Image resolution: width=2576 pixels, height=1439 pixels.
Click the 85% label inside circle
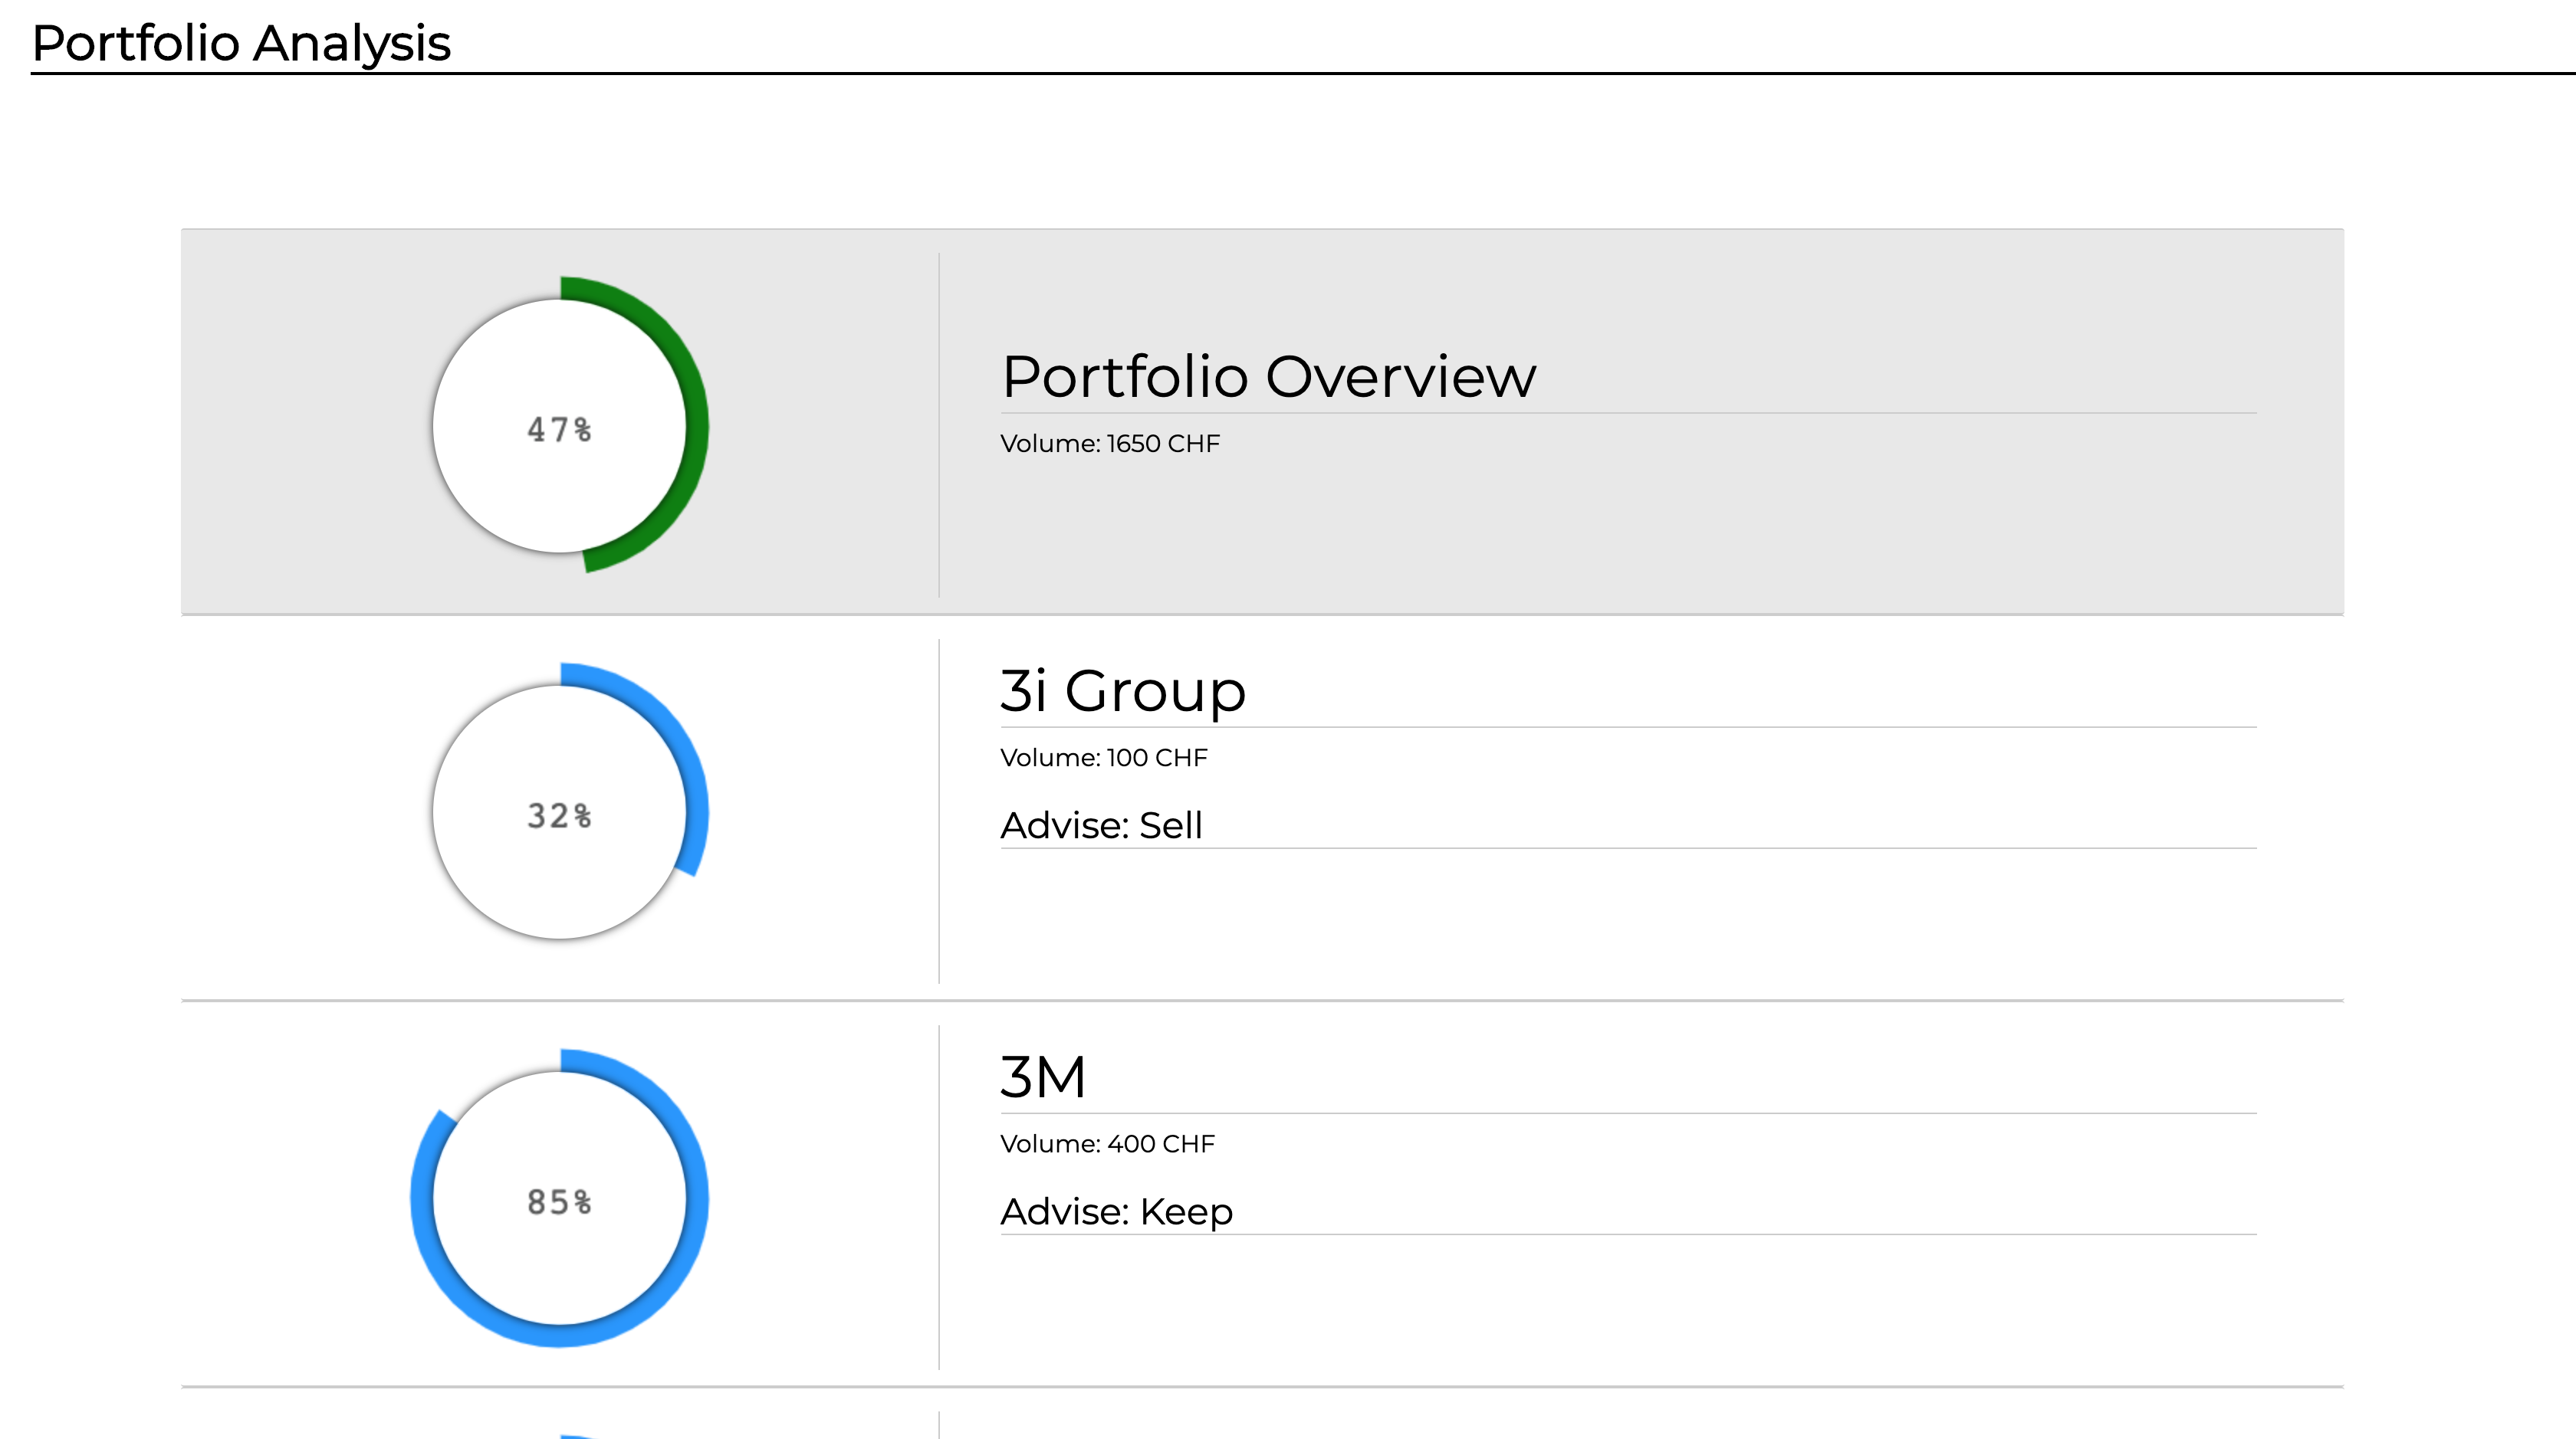click(x=559, y=1202)
